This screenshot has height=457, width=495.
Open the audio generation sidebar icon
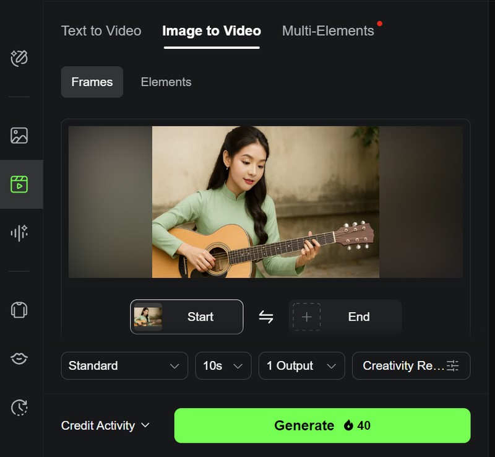(x=19, y=233)
